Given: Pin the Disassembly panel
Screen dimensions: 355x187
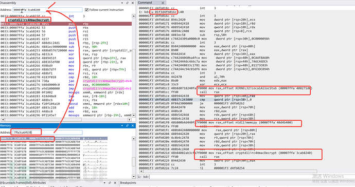Looking at the screenshot, I should [x=128, y=3].
